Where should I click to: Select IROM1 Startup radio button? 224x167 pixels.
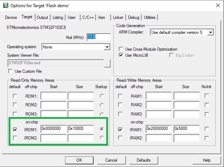(102, 129)
